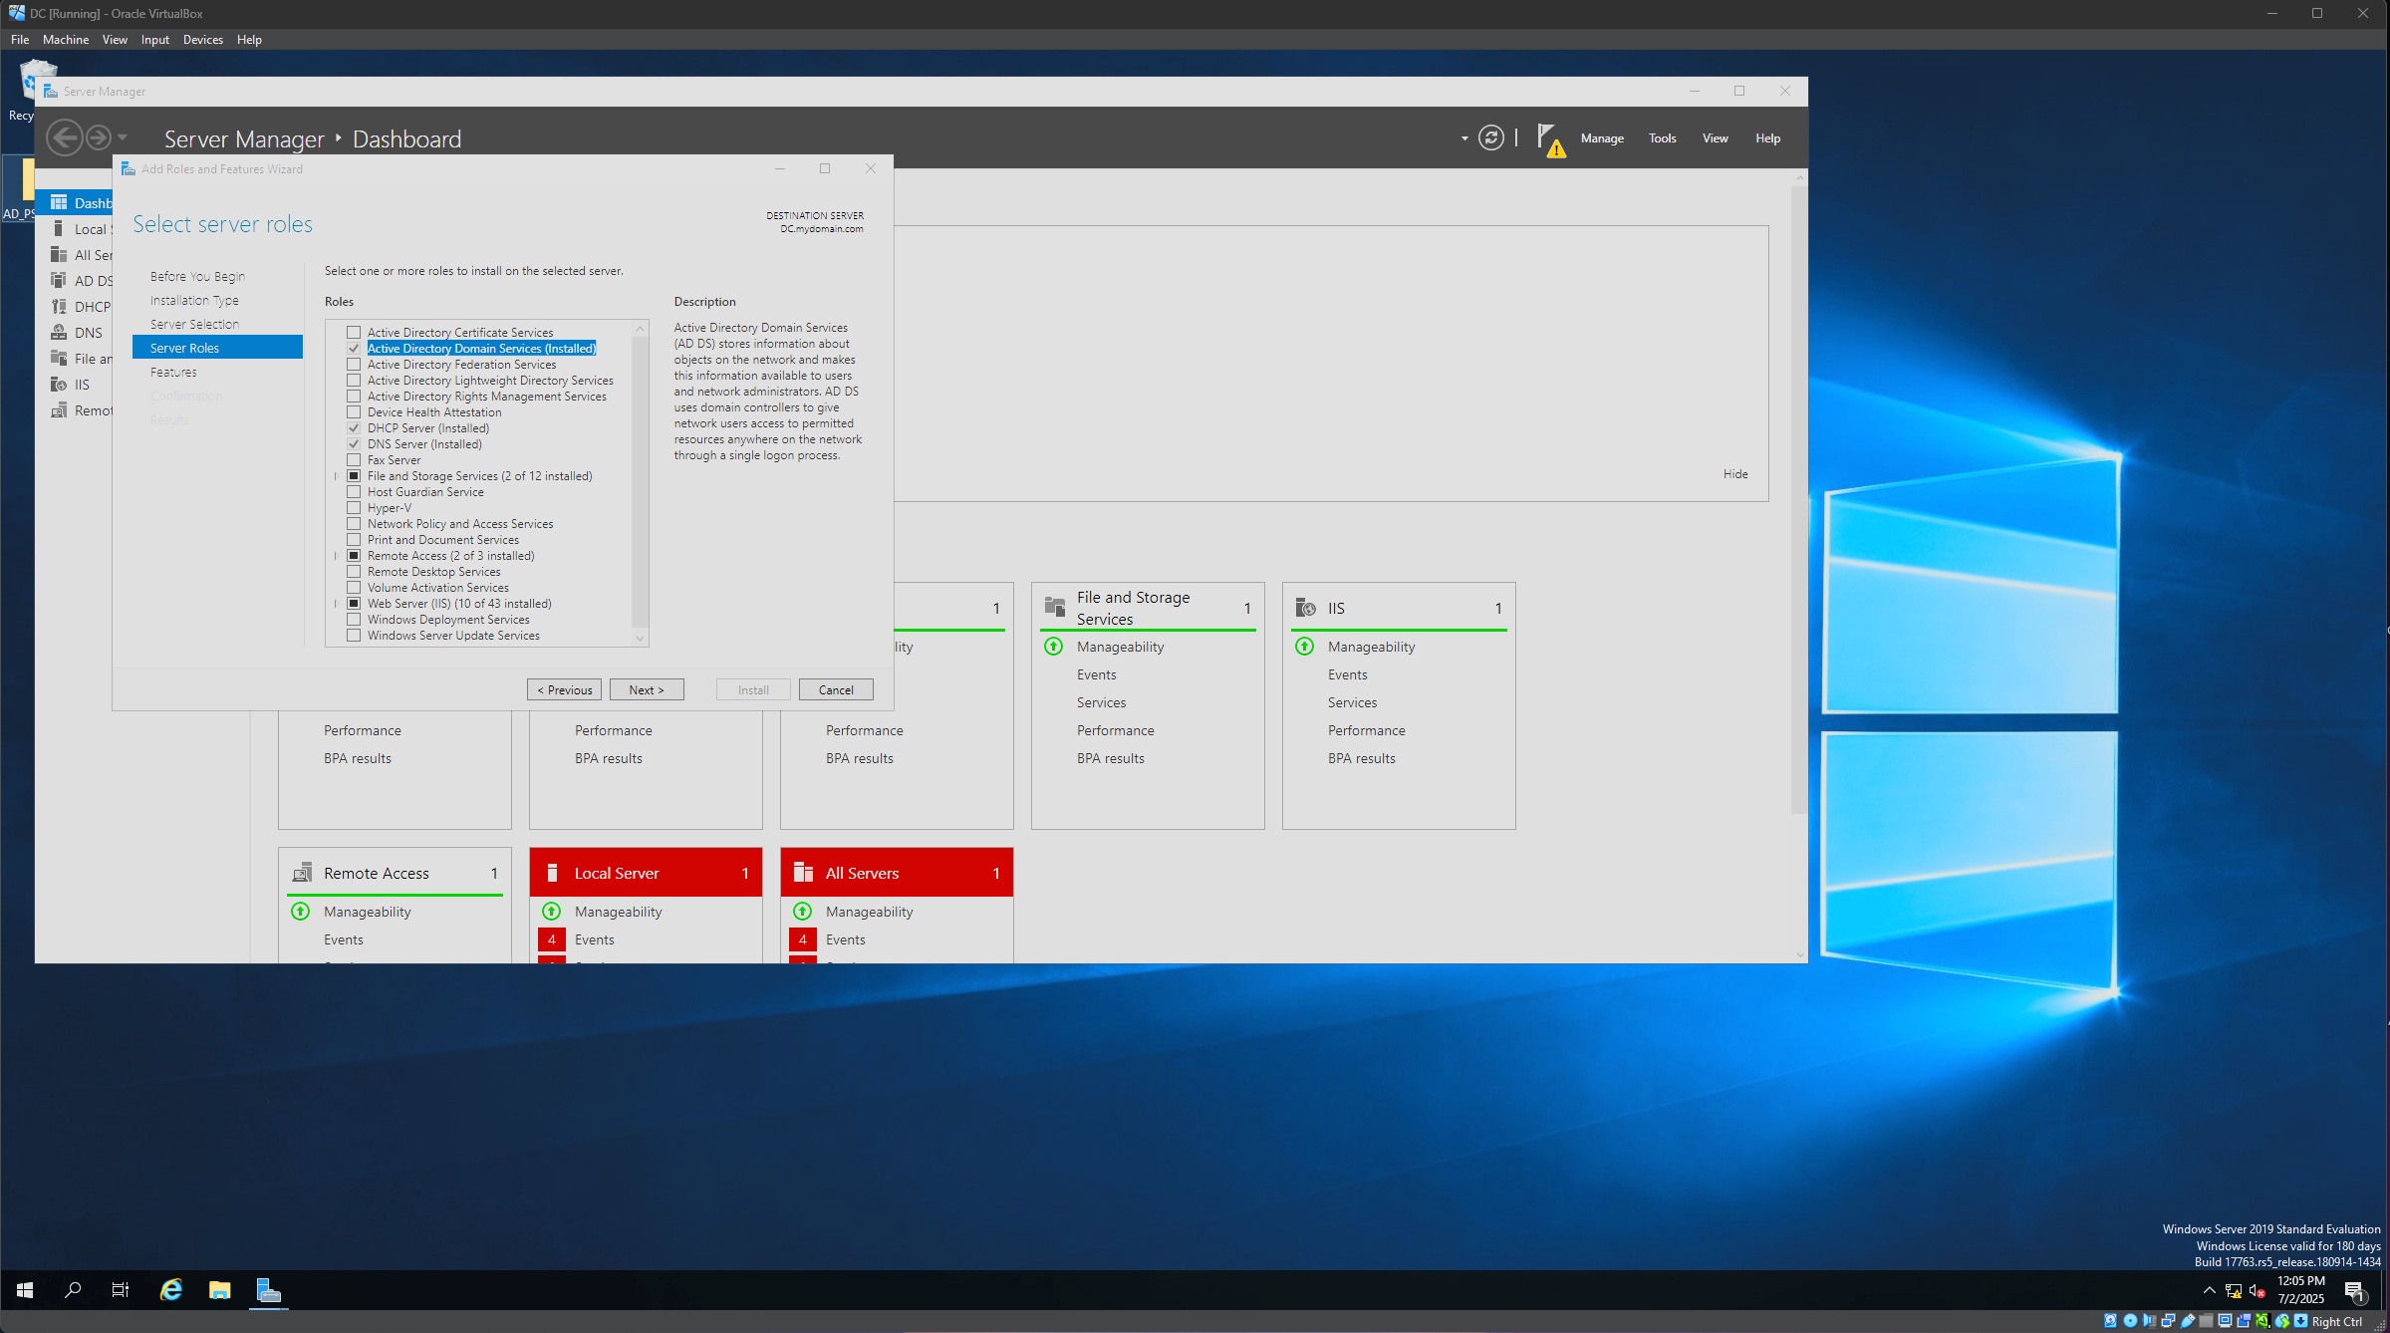Viewport: 2390px width, 1333px height.
Task: Open dropdown arrow beside refresh icon
Action: coord(1464,138)
